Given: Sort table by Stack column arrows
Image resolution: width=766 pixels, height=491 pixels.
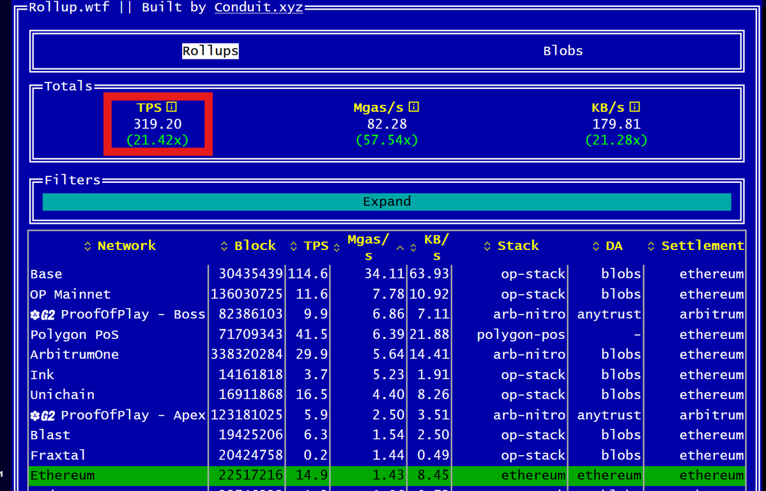Looking at the screenshot, I should point(487,246).
